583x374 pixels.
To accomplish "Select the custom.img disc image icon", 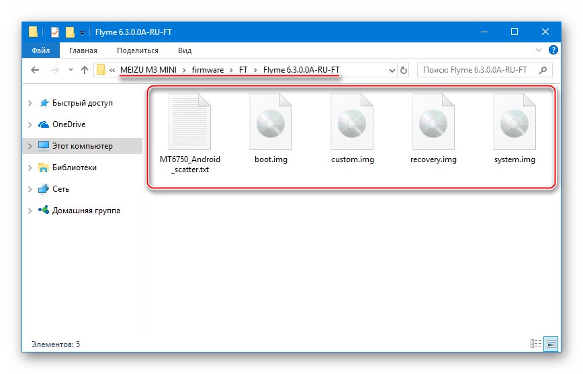I will (x=352, y=122).
